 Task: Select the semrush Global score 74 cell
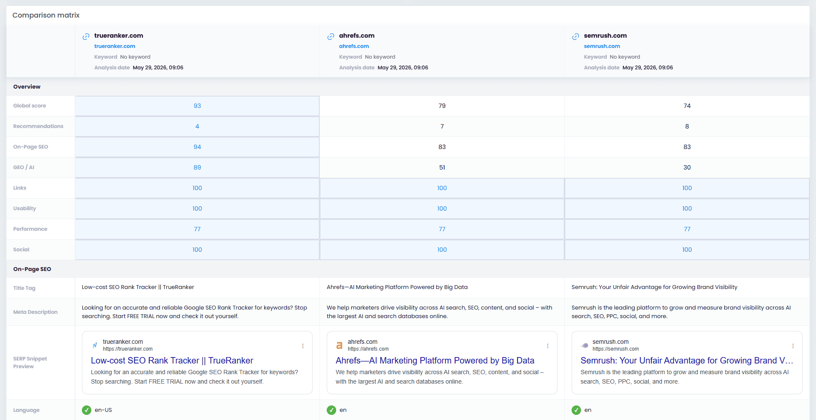(x=687, y=106)
